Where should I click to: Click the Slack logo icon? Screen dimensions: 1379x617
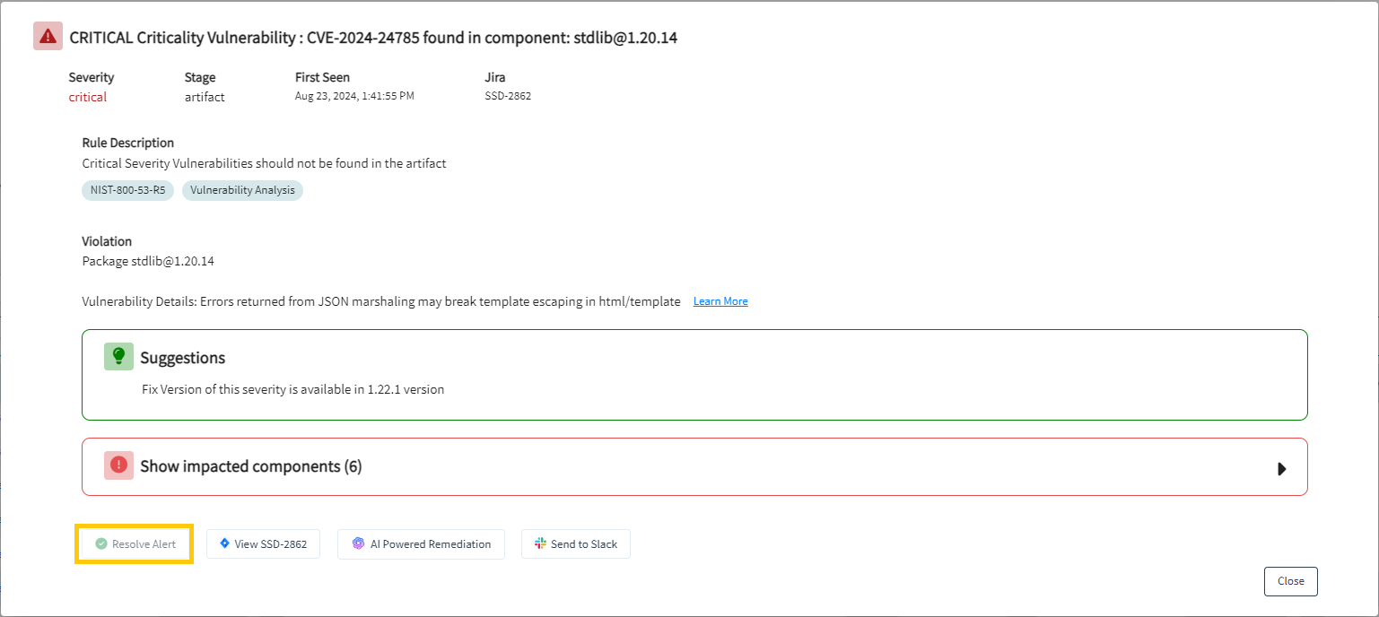[x=540, y=543]
